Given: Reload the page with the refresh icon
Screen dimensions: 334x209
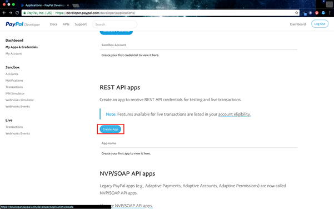Looking at the screenshot, I should [x=17, y=13].
